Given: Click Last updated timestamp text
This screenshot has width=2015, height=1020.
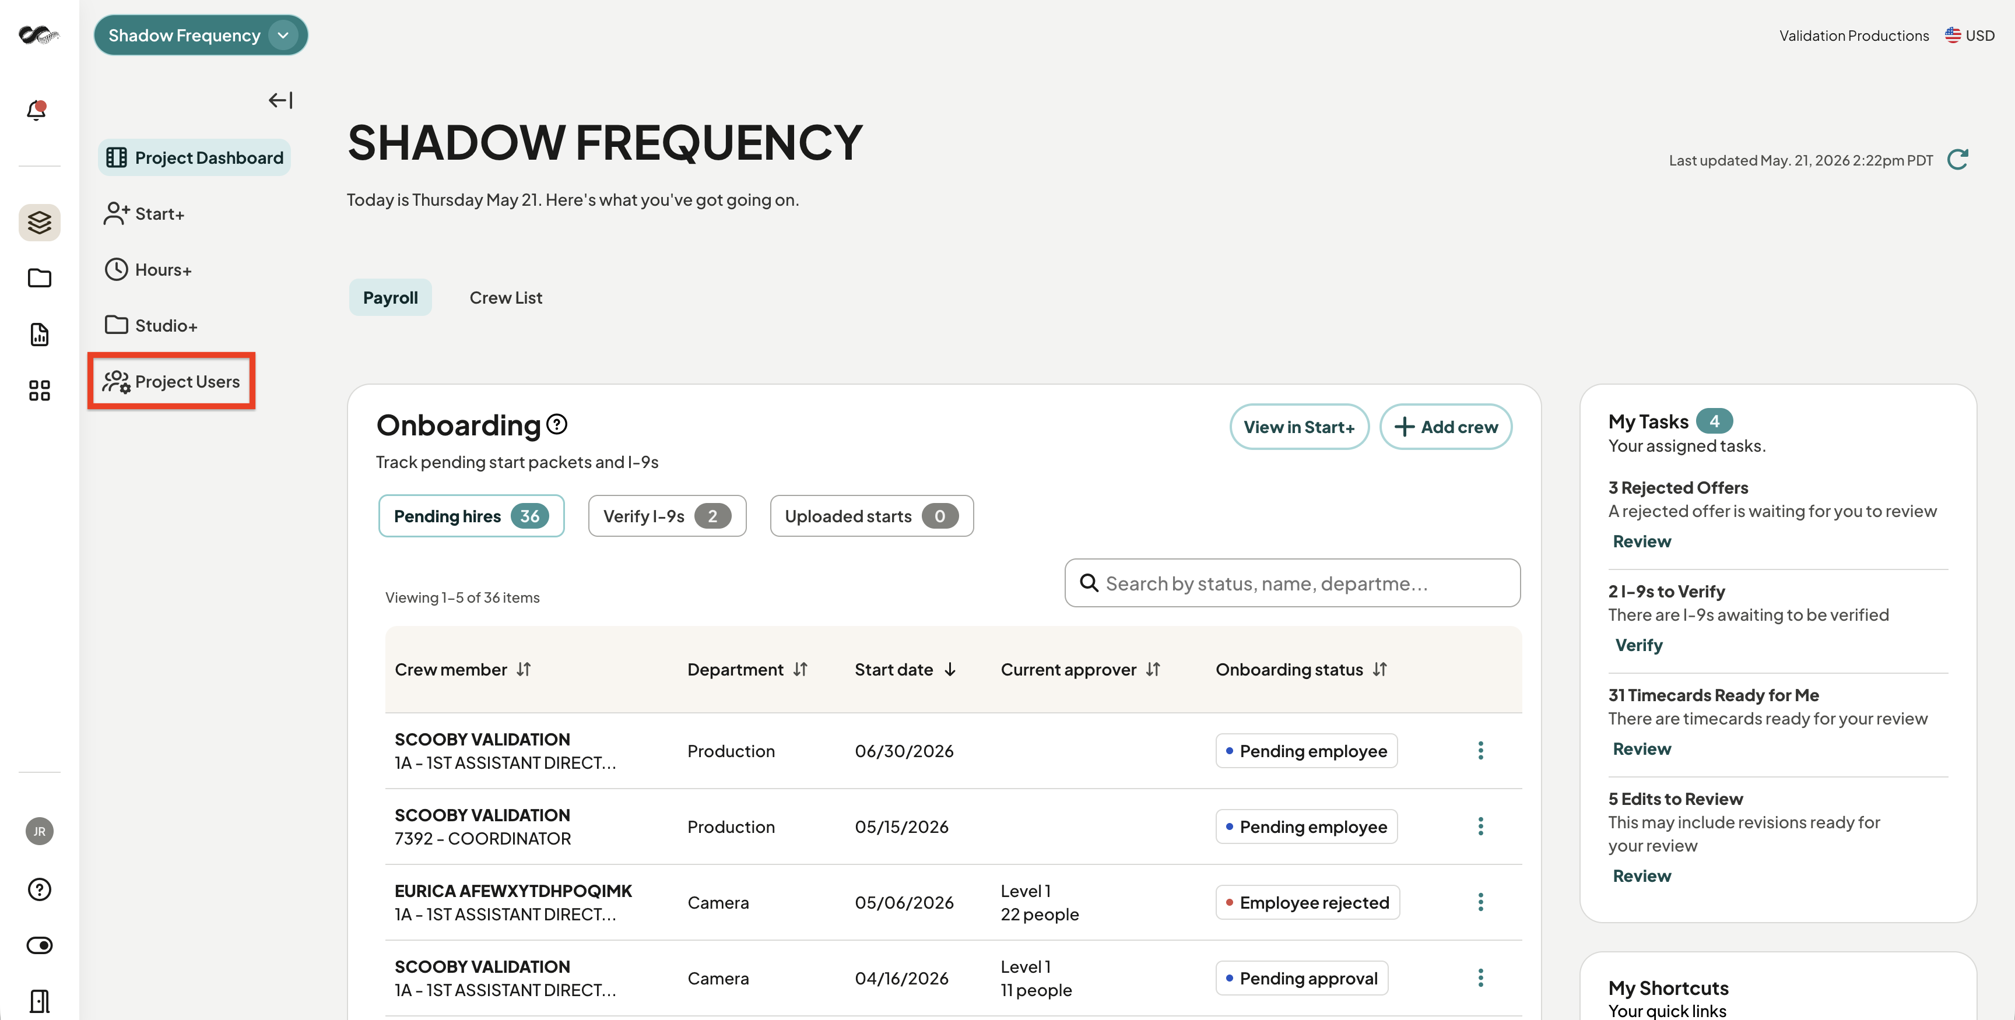Looking at the screenshot, I should pyautogui.click(x=1800, y=160).
